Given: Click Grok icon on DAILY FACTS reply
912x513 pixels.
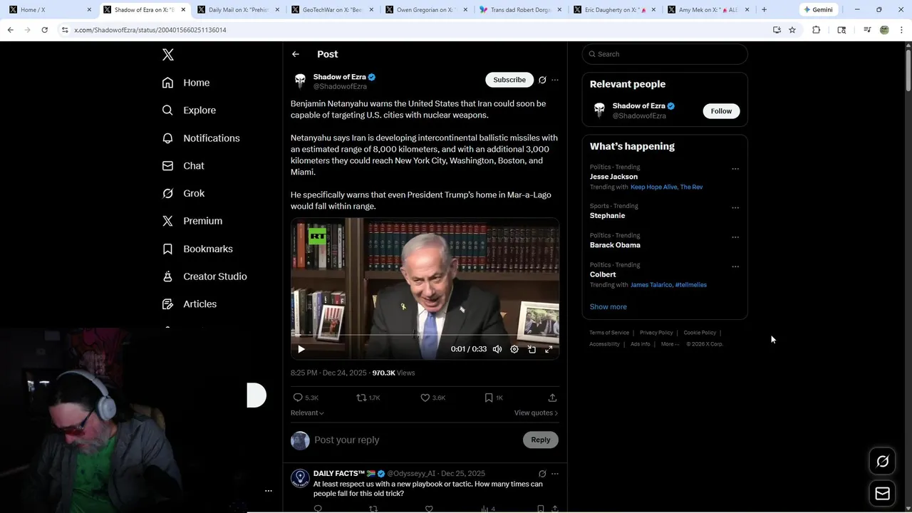Looking at the screenshot, I should [x=542, y=474].
